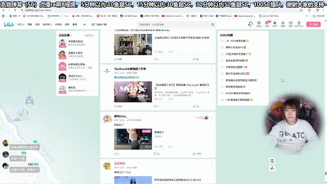
Task: Go back with browser back arrow
Action: tap(4, 10)
